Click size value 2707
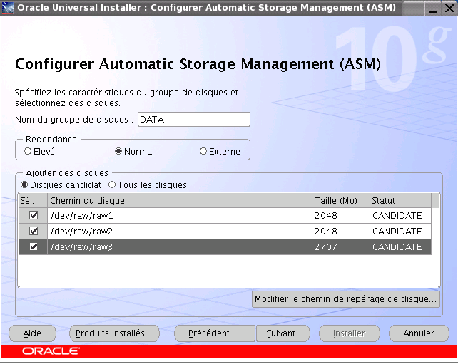Image resolution: width=458 pixels, height=364 pixels. click(x=341, y=246)
